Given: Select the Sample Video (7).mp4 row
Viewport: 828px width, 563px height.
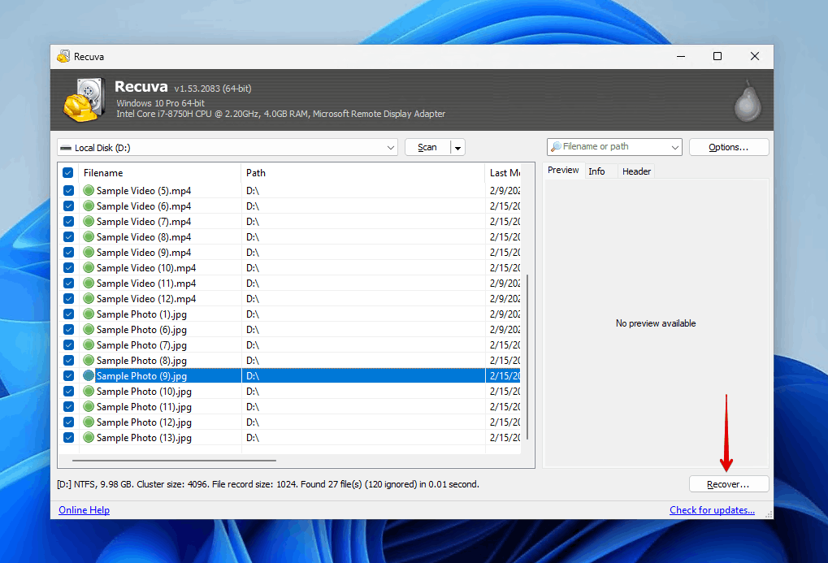Looking at the screenshot, I should [x=289, y=221].
